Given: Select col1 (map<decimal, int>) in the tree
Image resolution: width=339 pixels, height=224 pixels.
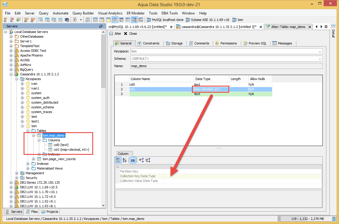Looking at the screenshot, I should (x=71, y=150).
